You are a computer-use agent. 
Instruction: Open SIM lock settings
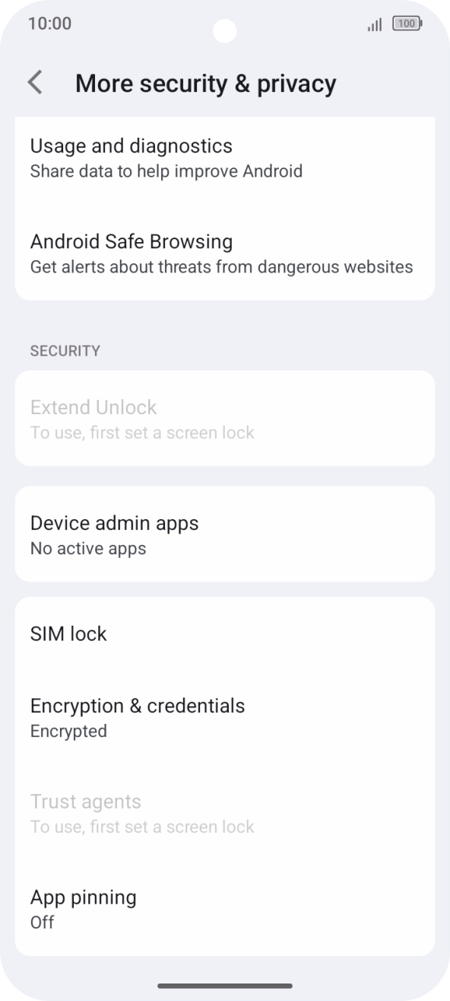pyautogui.click(x=68, y=634)
